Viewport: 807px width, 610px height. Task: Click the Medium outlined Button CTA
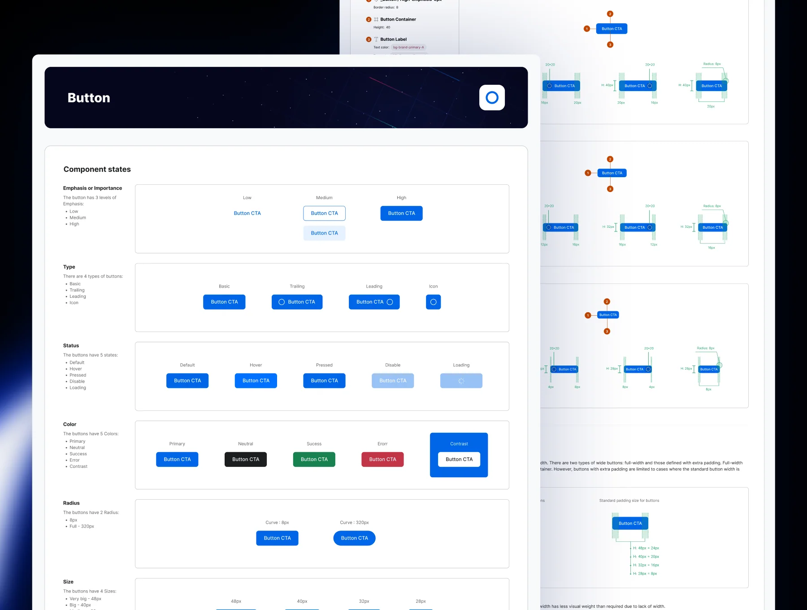[324, 213]
